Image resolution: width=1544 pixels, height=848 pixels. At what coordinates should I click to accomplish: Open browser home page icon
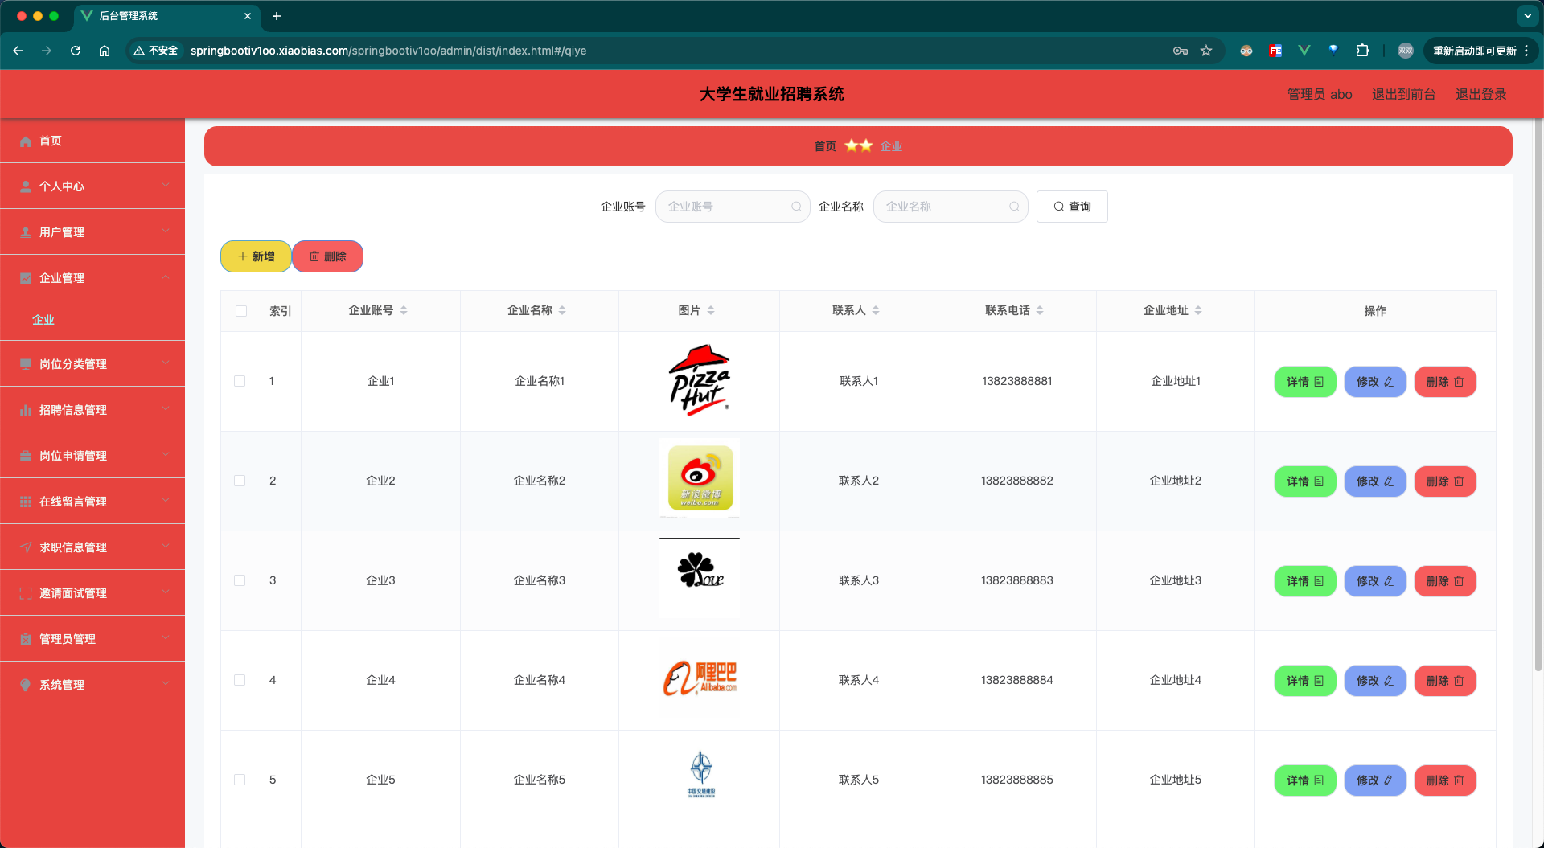105,51
